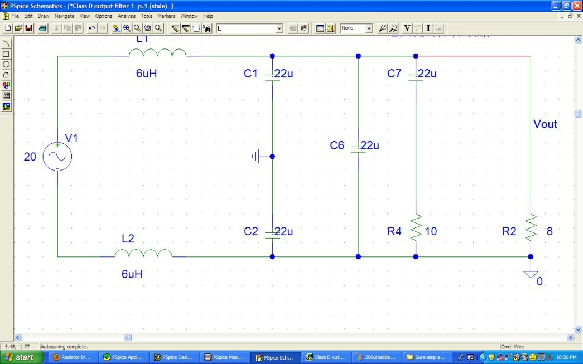583x364 pixels.
Task: Toggle Enable Bias Voltage Display (V)
Action: 407,28
